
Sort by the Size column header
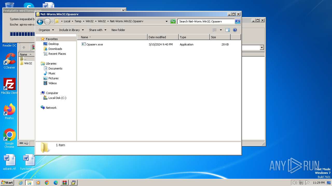point(220,37)
